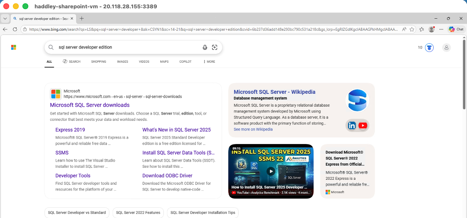This screenshot has width=467, height=218.
Task: Open the Bing Rewards medal icon
Action: point(429,47)
